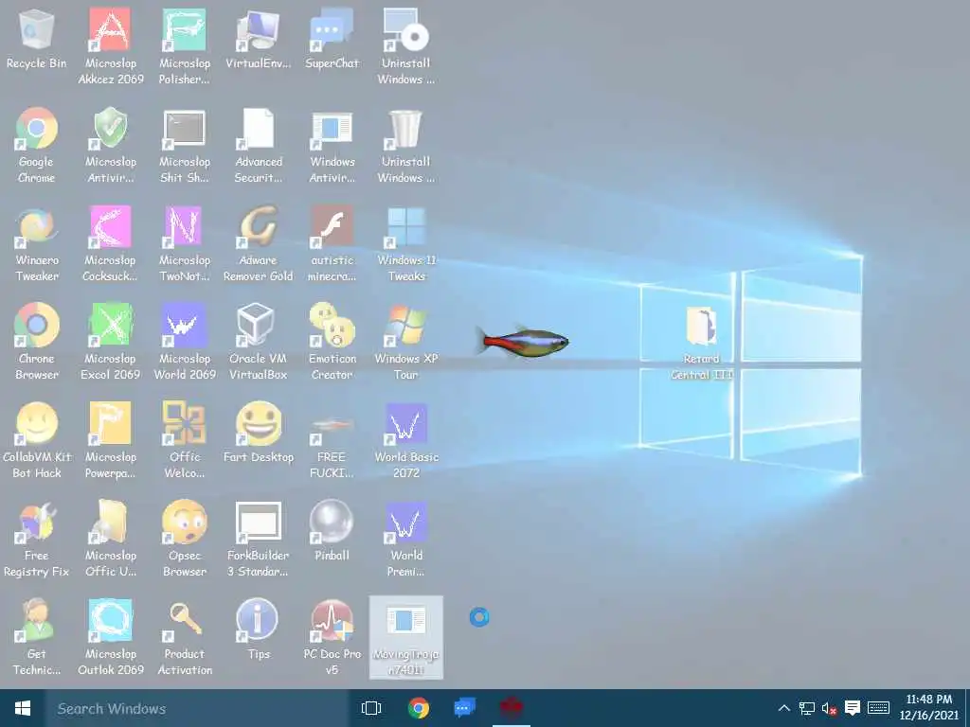The image size is (970, 727).
Task: Open the touch keyboard tray icon
Action: pyautogui.click(x=878, y=708)
